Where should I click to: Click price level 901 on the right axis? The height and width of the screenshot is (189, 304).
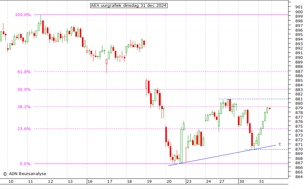click(299, 7)
